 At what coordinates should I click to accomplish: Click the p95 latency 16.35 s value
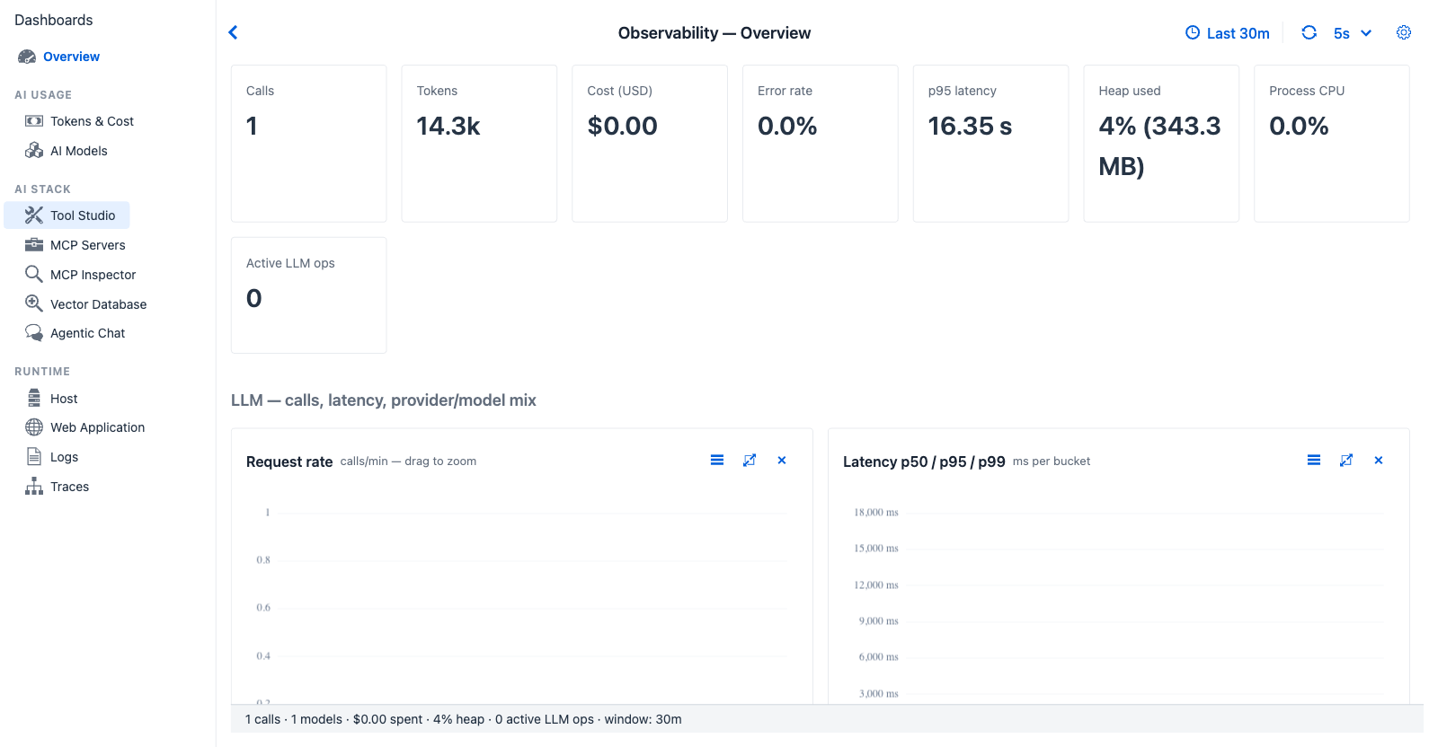[971, 126]
